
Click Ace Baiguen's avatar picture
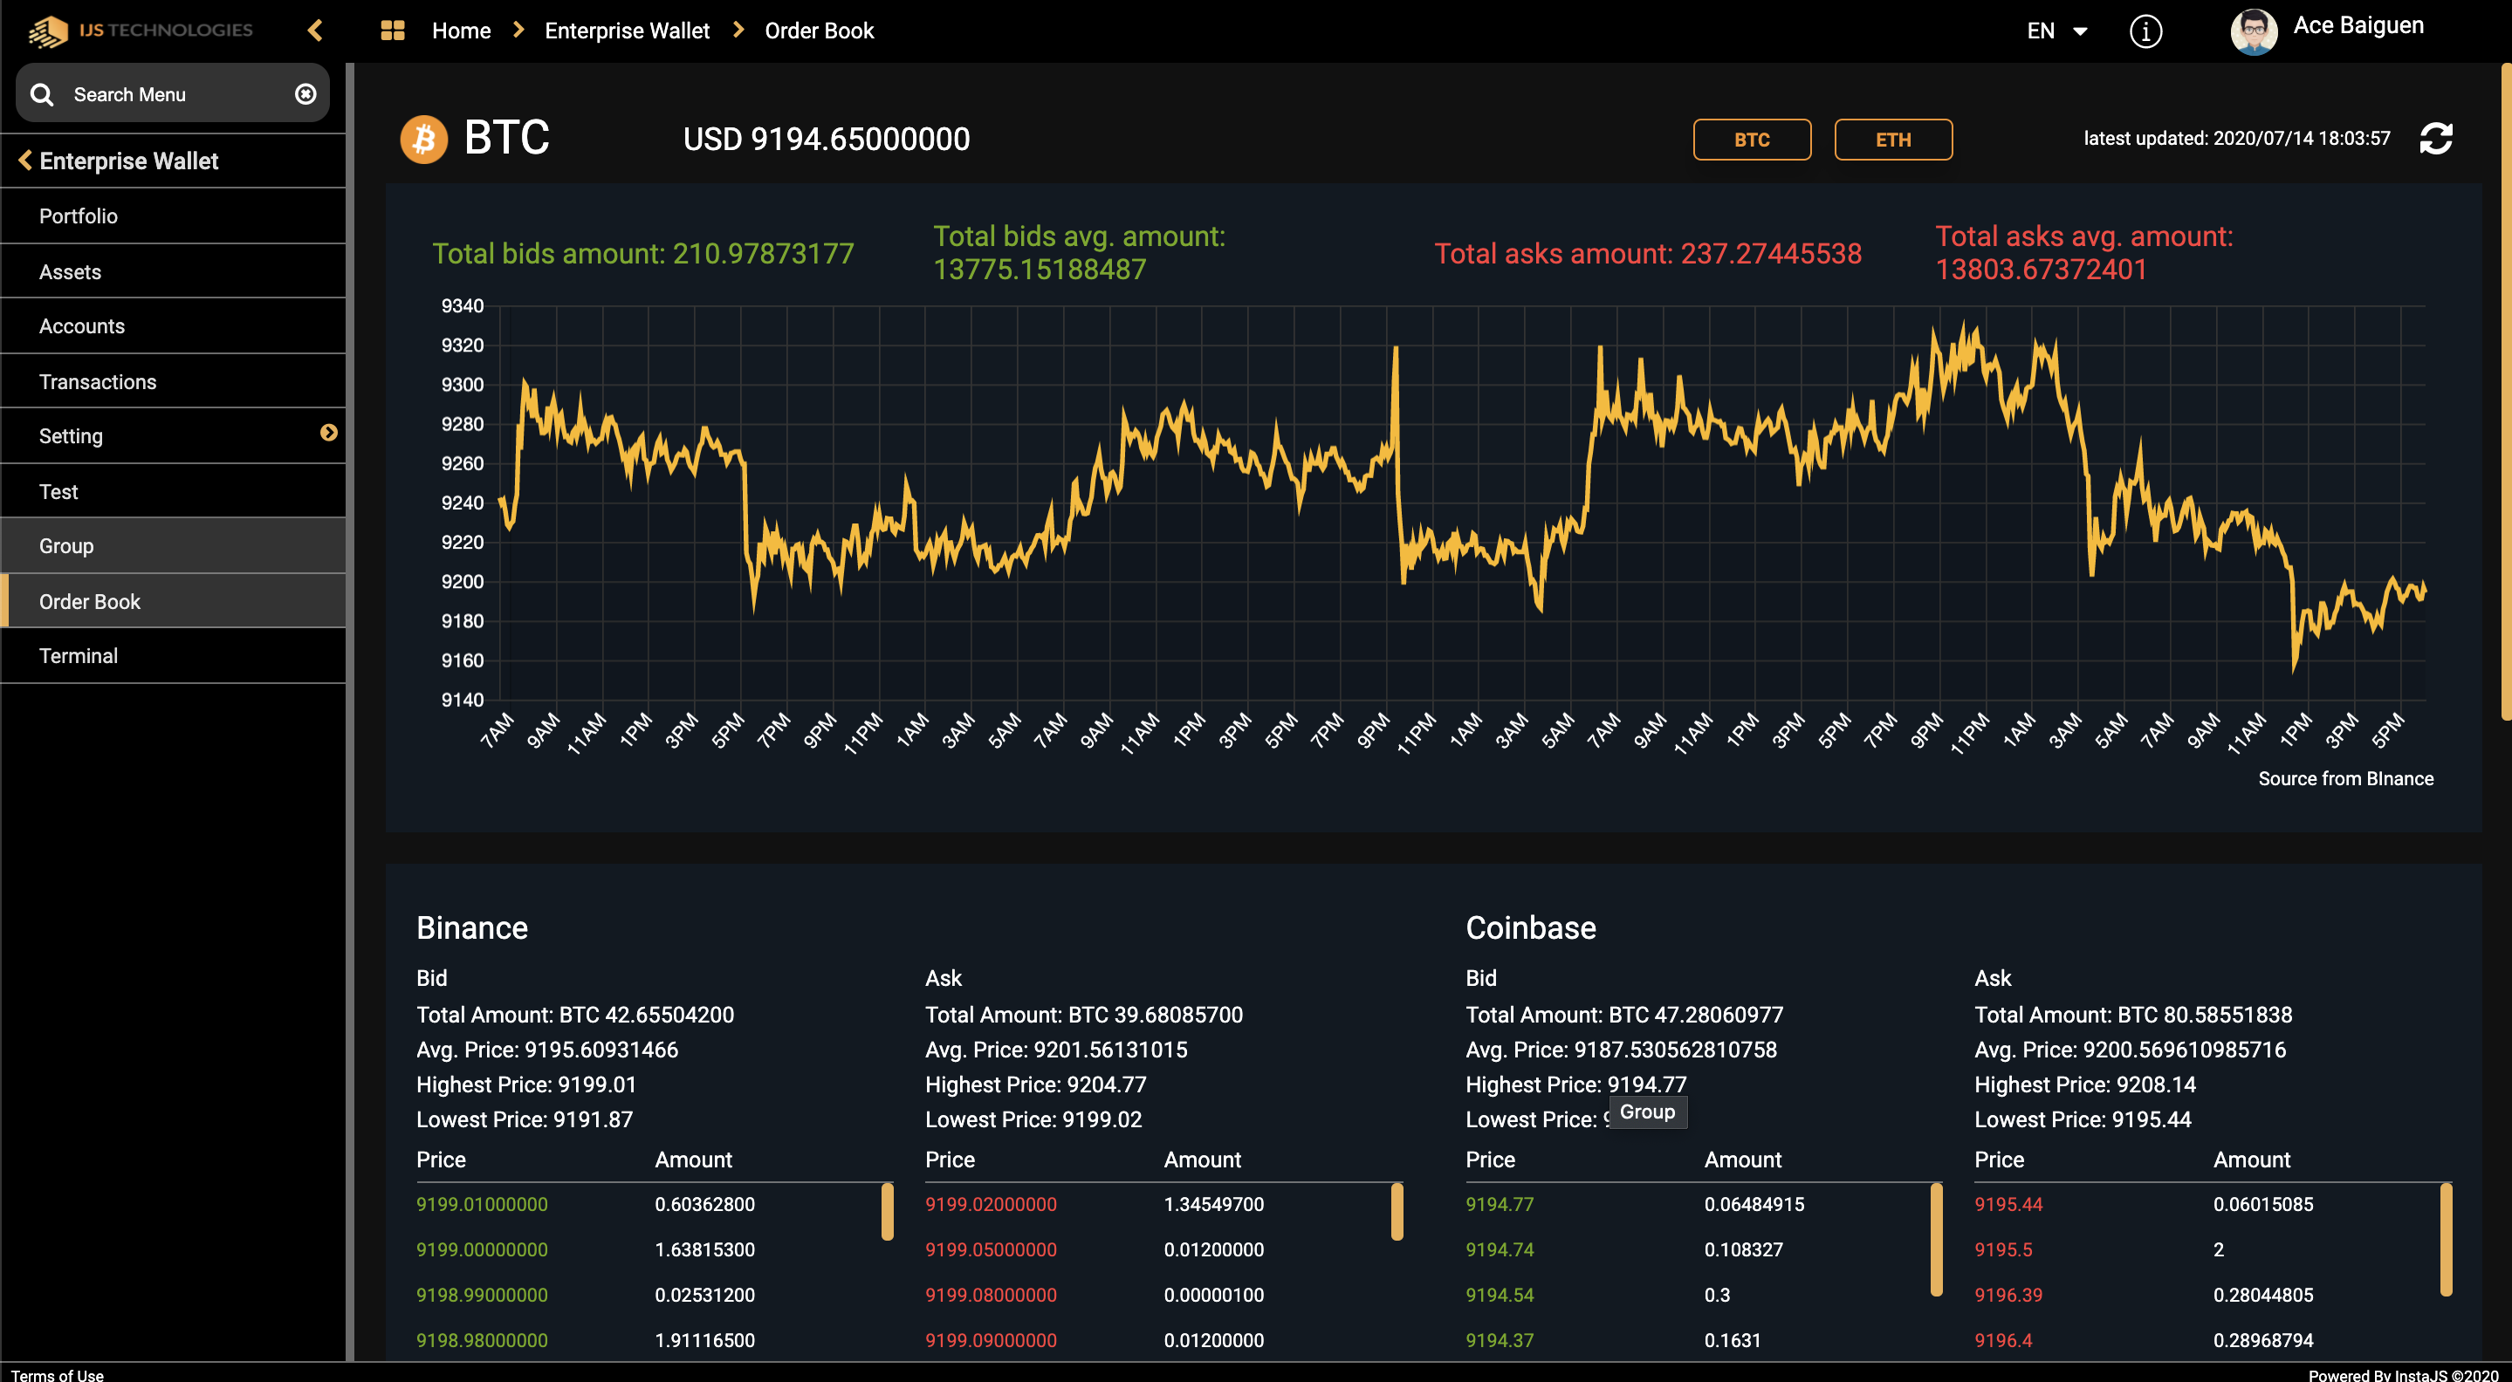(x=2254, y=31)
